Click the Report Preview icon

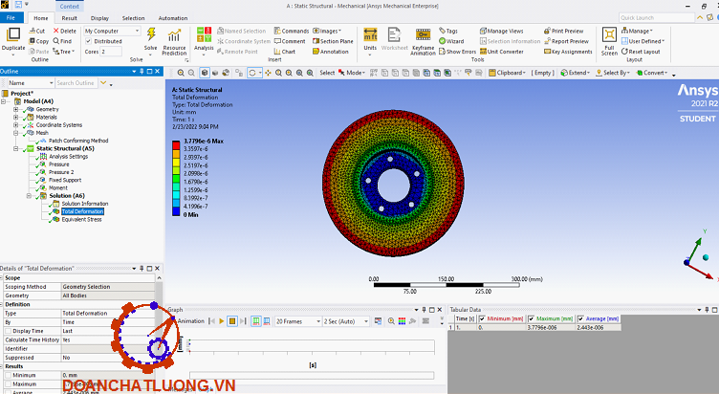pos(547,41)
